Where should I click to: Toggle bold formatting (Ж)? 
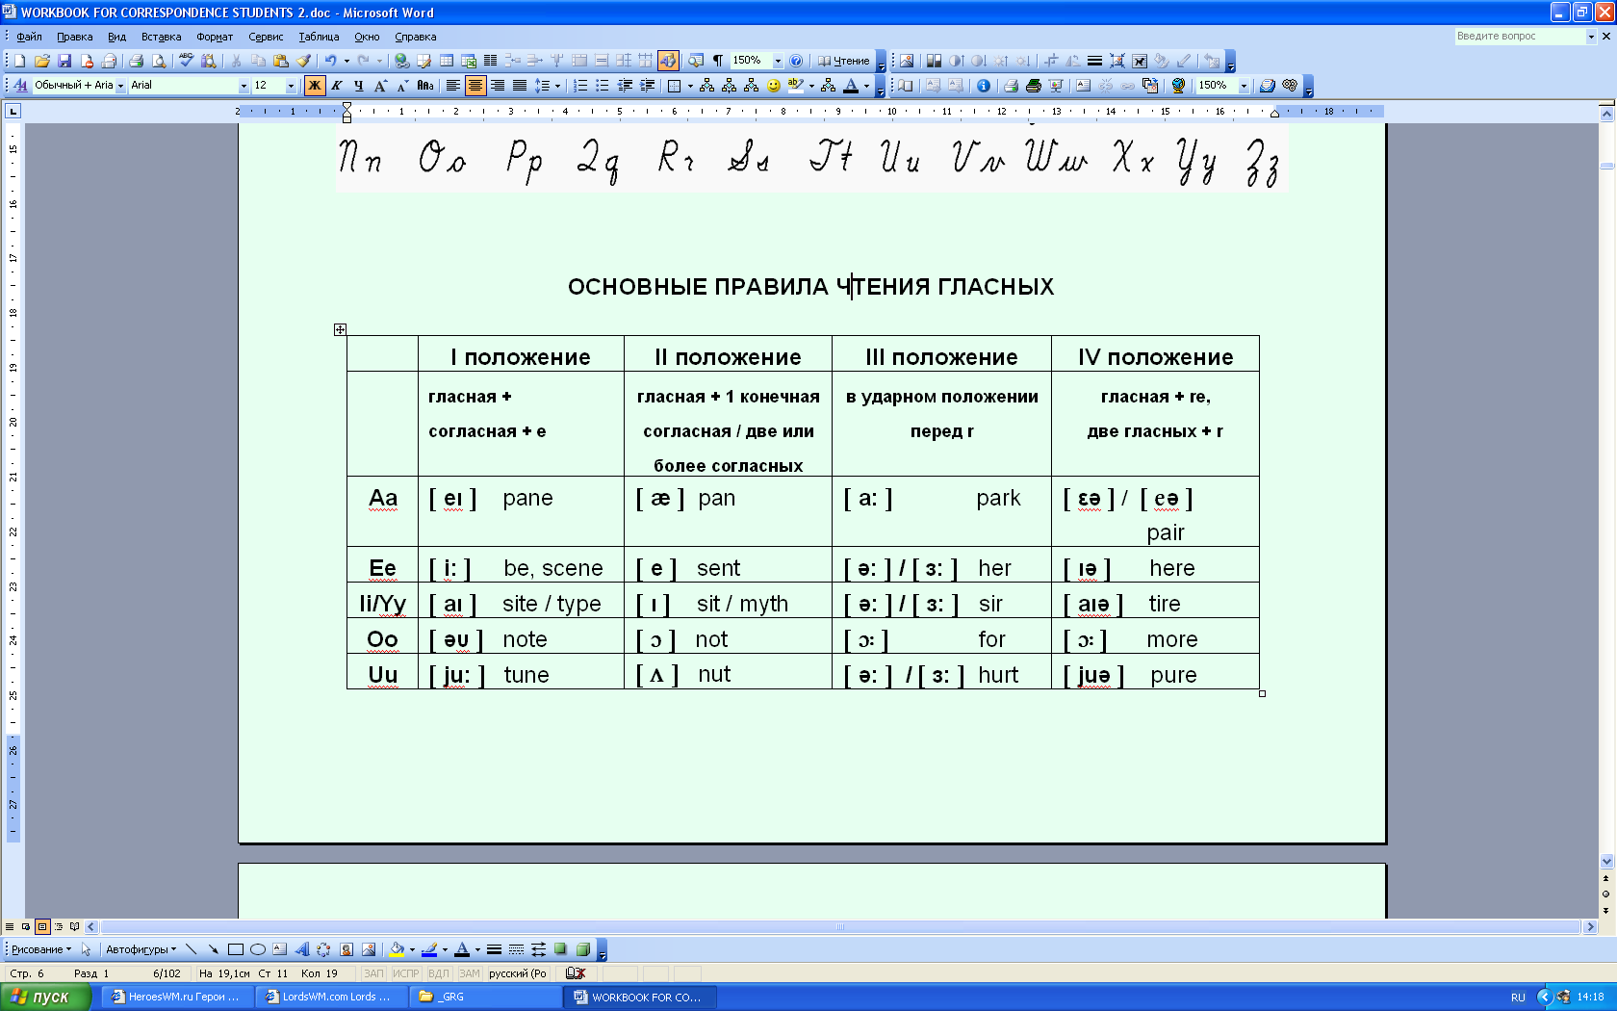(315, 86)
